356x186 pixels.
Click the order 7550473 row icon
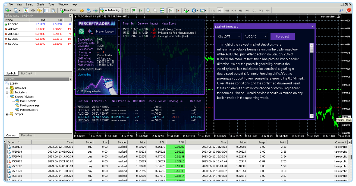click(9, 147)
